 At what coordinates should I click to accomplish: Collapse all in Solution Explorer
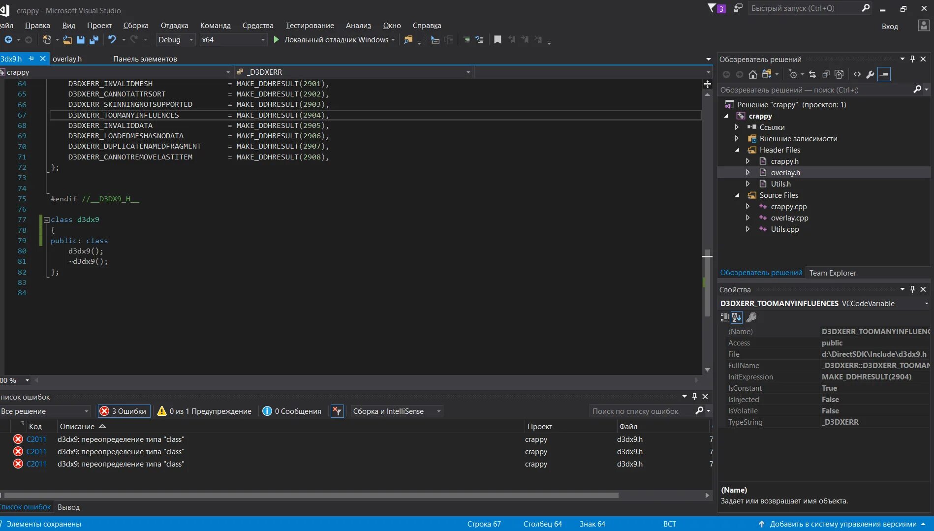826,74
